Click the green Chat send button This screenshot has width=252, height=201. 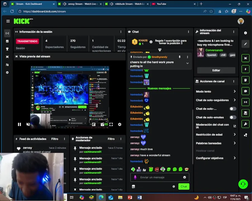(184, 186)
